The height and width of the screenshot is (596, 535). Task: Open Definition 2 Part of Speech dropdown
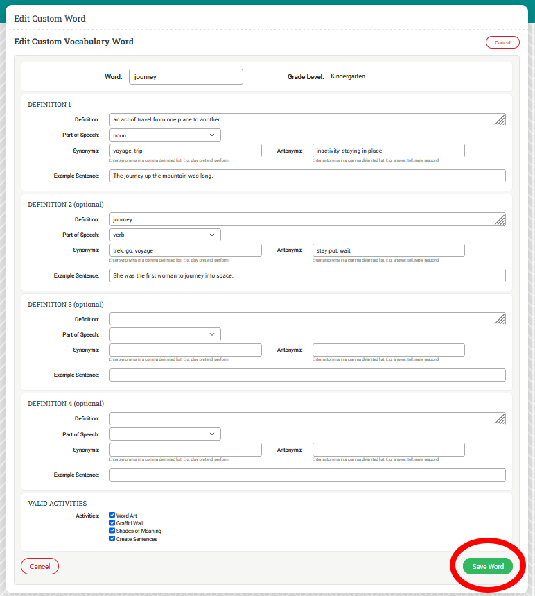pos(165,235)
